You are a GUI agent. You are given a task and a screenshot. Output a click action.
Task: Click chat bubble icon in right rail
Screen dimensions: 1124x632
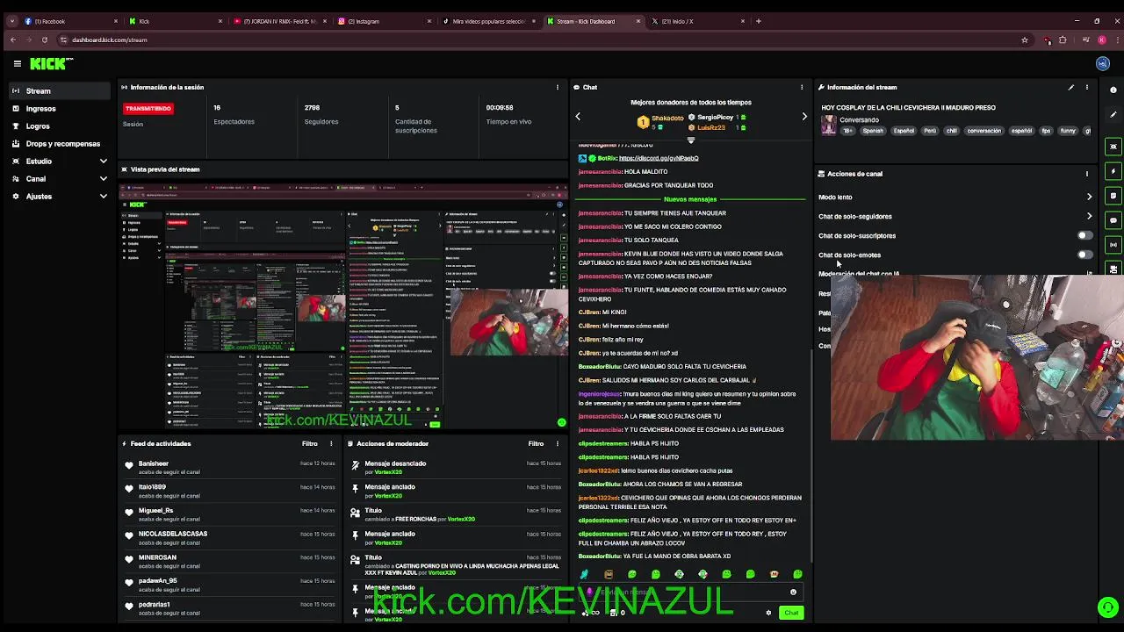1113,220
